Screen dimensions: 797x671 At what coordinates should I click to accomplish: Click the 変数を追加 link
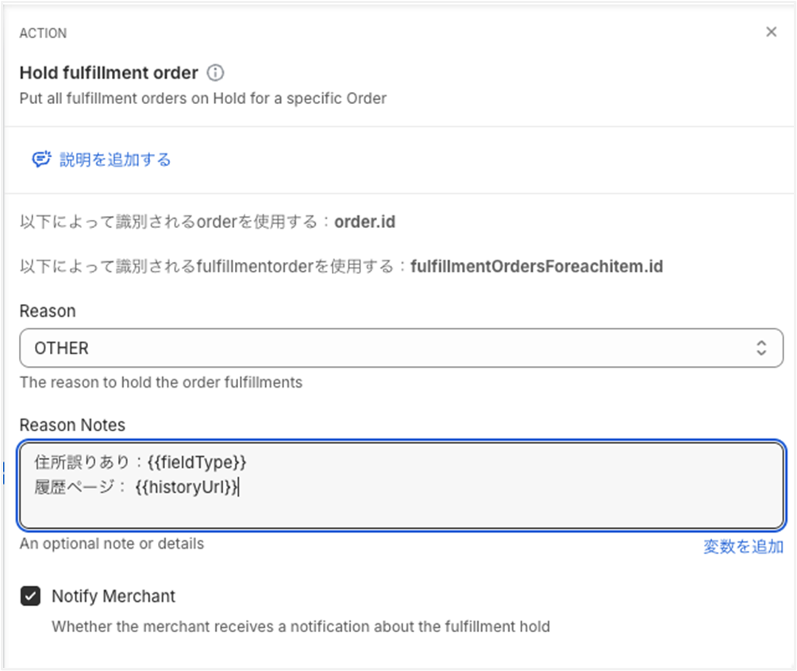(743, 546)
